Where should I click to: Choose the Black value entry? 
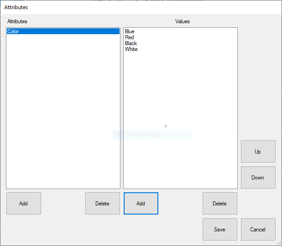point(131,43)
